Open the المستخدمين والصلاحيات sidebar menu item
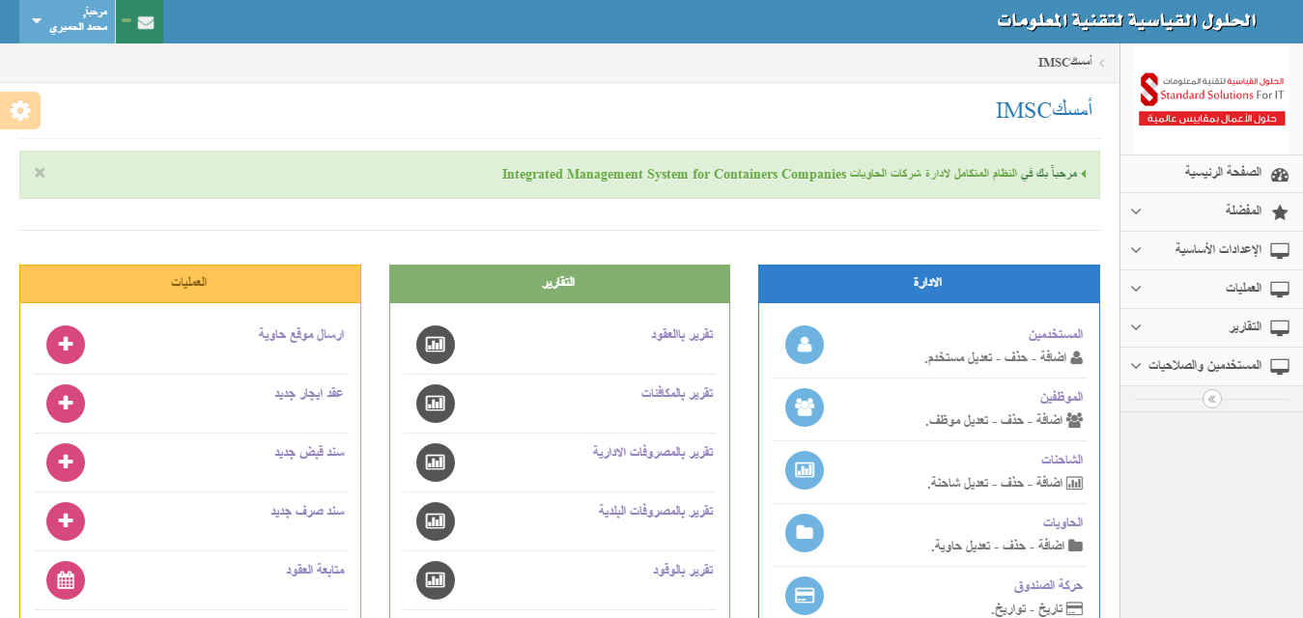Image resolution: width=1303 pixels, height=618 pixels. 1211,367
